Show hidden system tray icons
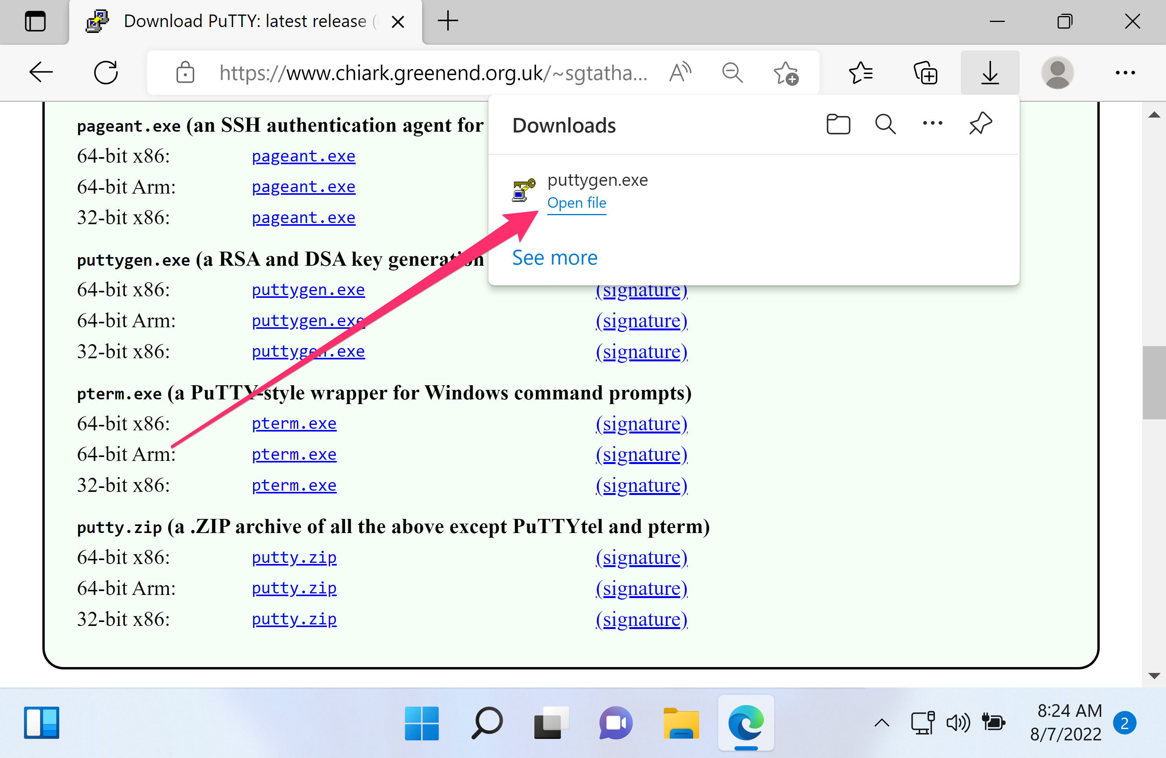 [881, 723]
